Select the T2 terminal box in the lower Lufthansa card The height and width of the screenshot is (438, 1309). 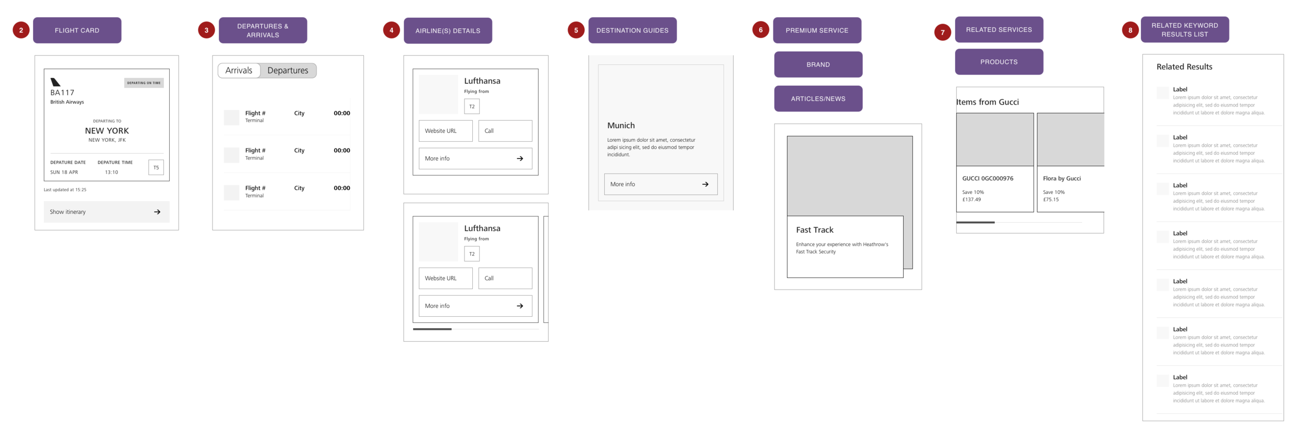(472, 254)
